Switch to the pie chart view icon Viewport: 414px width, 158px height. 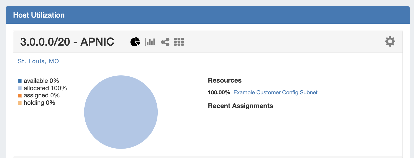(x=135, y=42)
